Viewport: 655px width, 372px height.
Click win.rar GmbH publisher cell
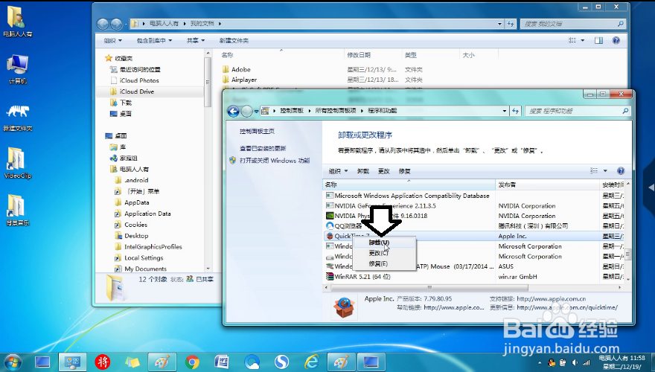click(x=517, y=276)
